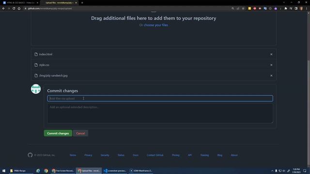Viewport: 310px width, 174px height.
Task: Open the Docs footer link
Action: (x=136, y=155)
